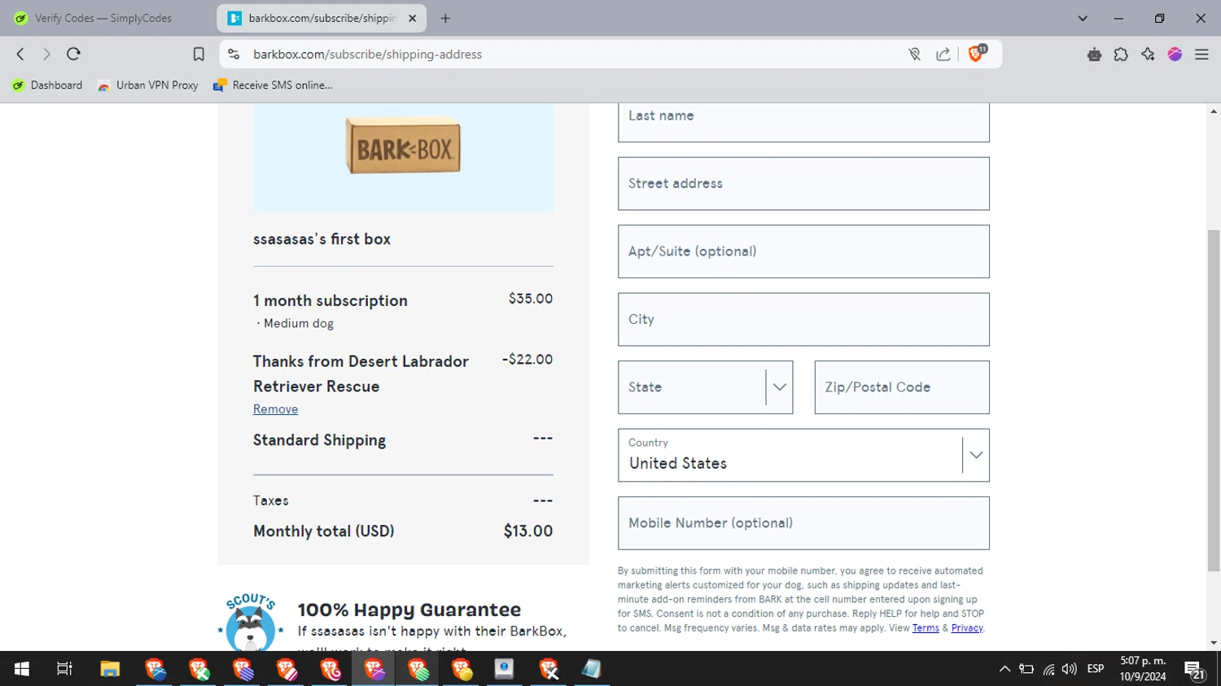Focus the Last name field
The height and width of the screenshot is (686, 1221).
(803, 121)
